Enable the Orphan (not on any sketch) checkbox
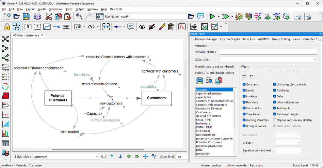The height and width of the screenshot is (168, 323). [275, 120]
